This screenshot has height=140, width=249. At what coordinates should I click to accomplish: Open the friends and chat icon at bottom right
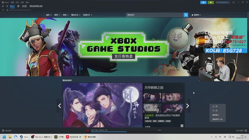pyautogui.click(x=246, y=130)
